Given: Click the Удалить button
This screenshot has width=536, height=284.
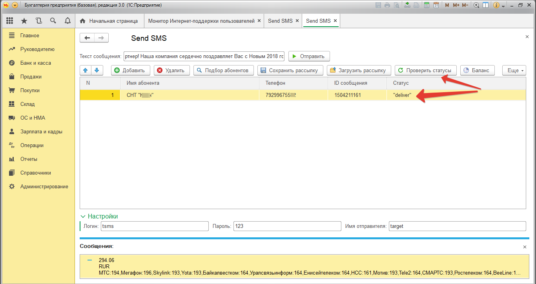Looking at the screenshot, I should click(x=172, y=70).
